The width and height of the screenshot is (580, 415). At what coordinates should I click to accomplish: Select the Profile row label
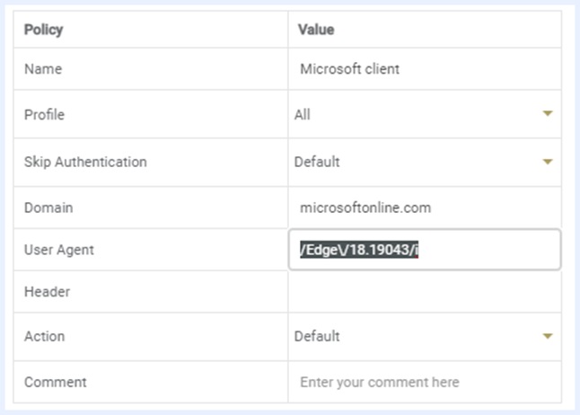[x=45, y=115]
